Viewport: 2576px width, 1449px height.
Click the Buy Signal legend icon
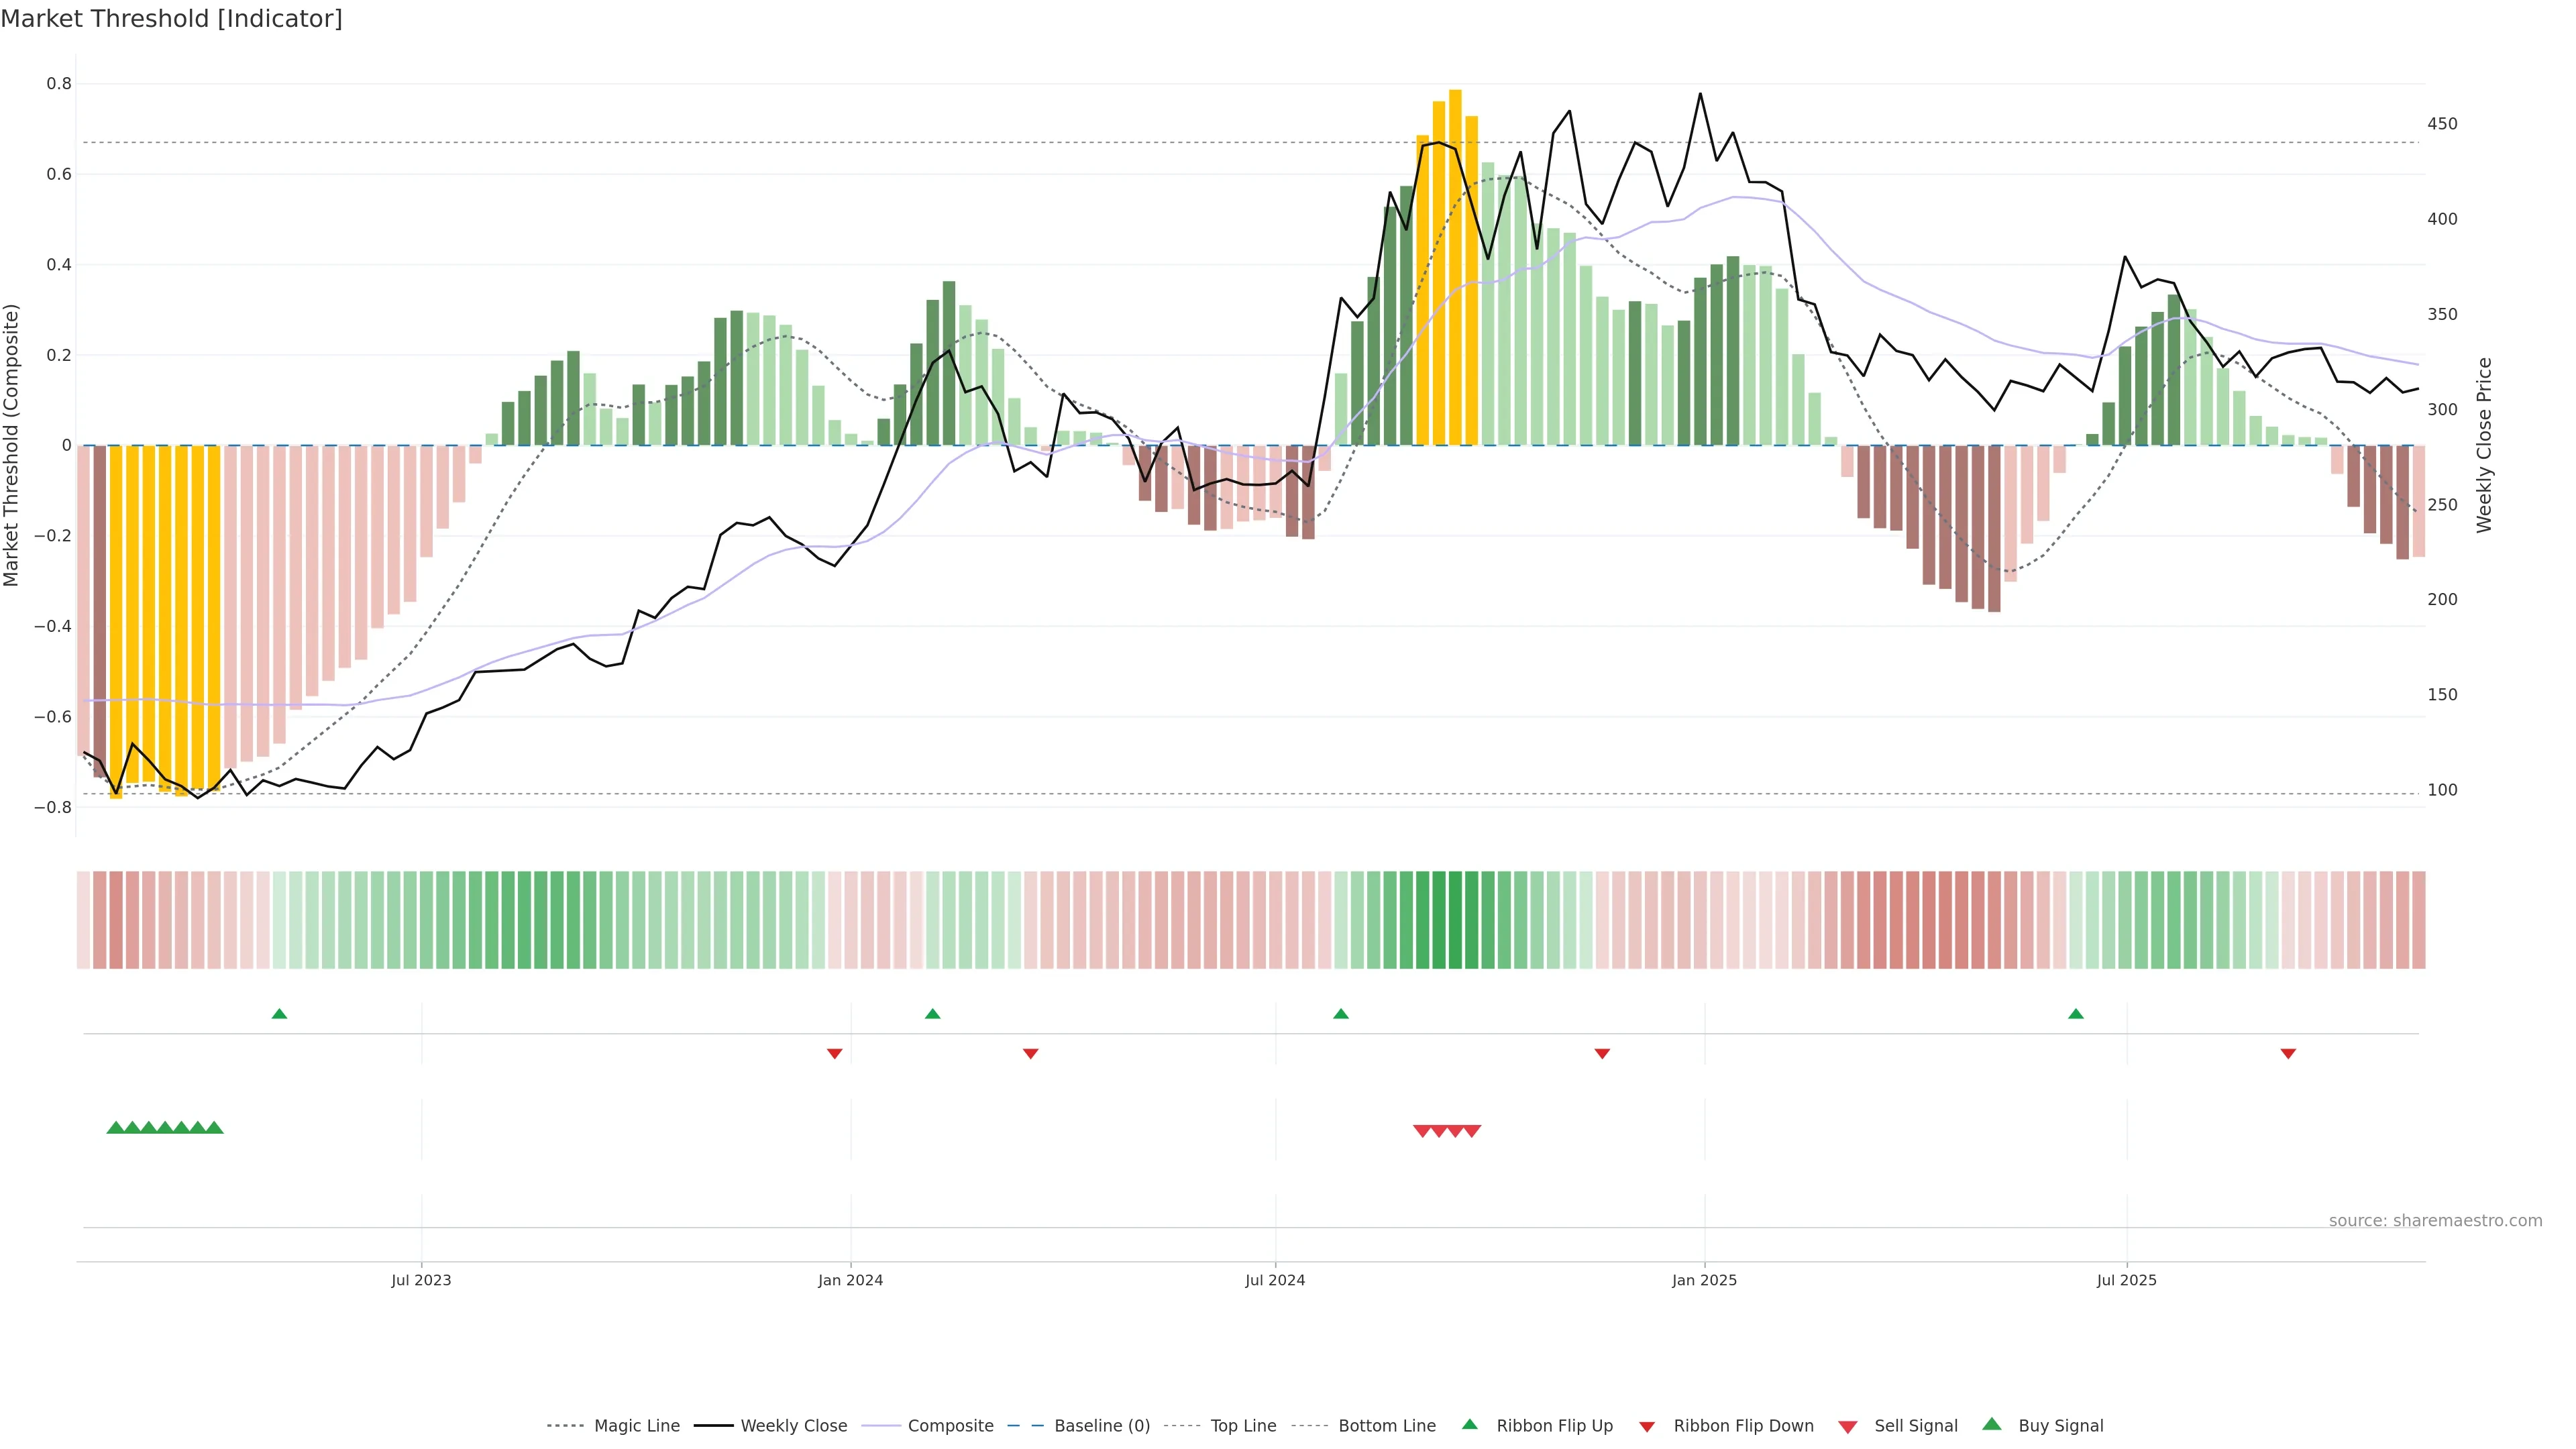click(1992, 1425)
